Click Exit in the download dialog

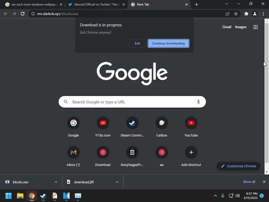point(137,43)
